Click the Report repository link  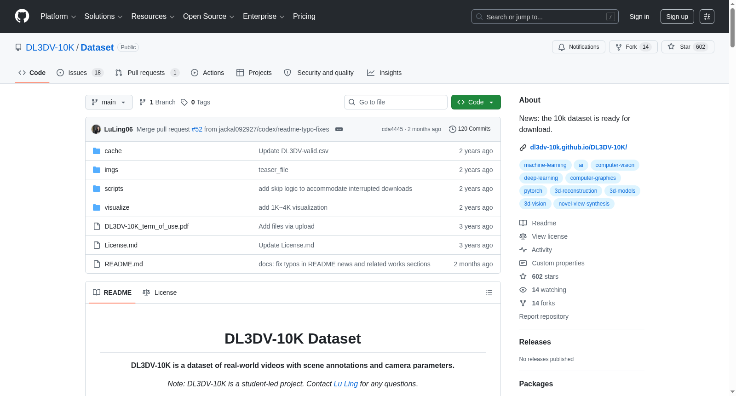coord(544,316)
